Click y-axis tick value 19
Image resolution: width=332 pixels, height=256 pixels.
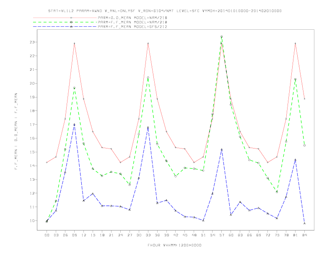32,97
